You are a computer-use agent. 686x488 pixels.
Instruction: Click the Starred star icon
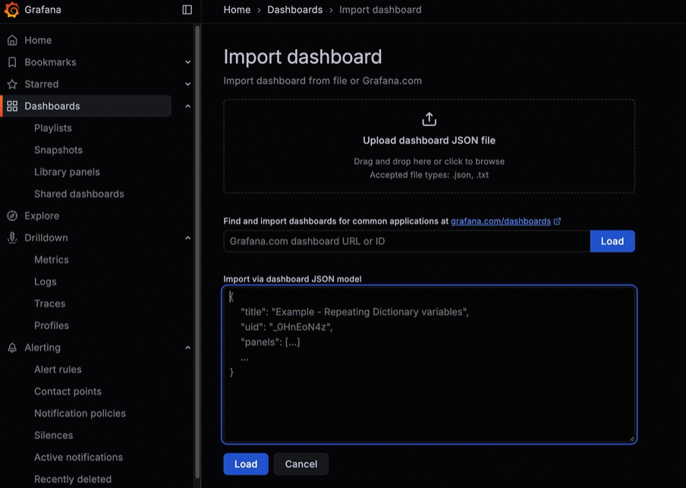pos(12,84)
